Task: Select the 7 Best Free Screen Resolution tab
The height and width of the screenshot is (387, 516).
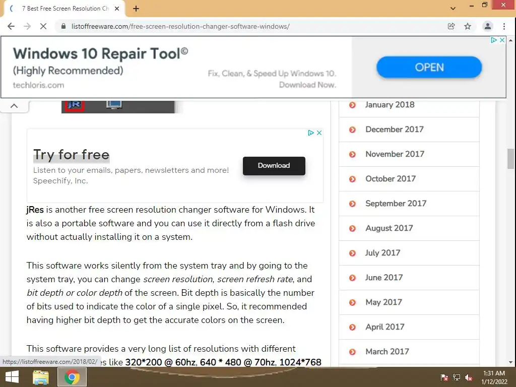Action: pos(64,9)
